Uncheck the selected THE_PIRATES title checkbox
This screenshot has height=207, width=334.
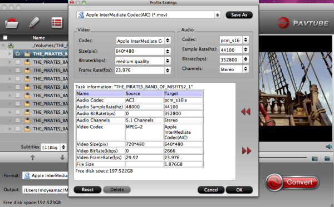(x=18, y=53)
